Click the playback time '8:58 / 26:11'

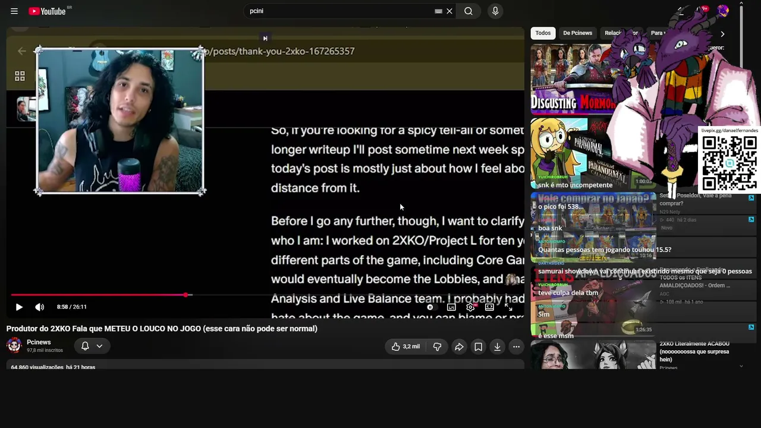(x=72, y=307)
